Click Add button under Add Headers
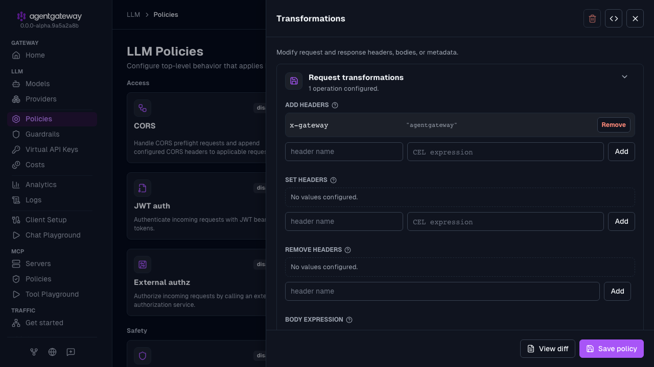 tap(621, 151)
